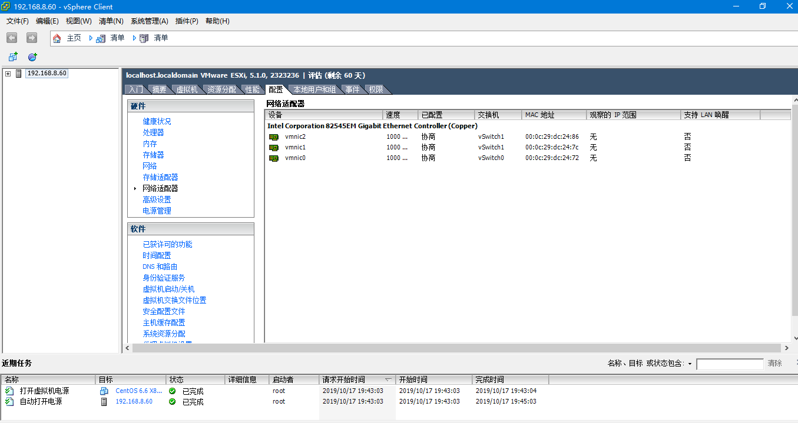798x423 pixels.
Task: Click the 交换机 column header
Action: 498,115
